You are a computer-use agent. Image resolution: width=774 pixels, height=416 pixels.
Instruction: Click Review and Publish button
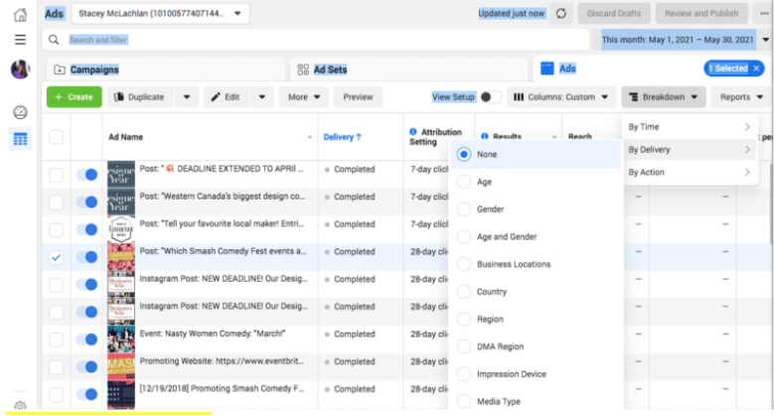click(701, 13)
